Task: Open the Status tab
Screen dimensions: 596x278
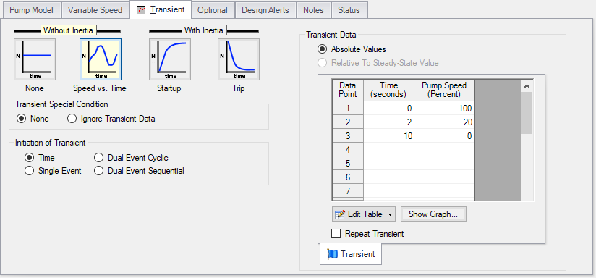Action: coord(349,10)
